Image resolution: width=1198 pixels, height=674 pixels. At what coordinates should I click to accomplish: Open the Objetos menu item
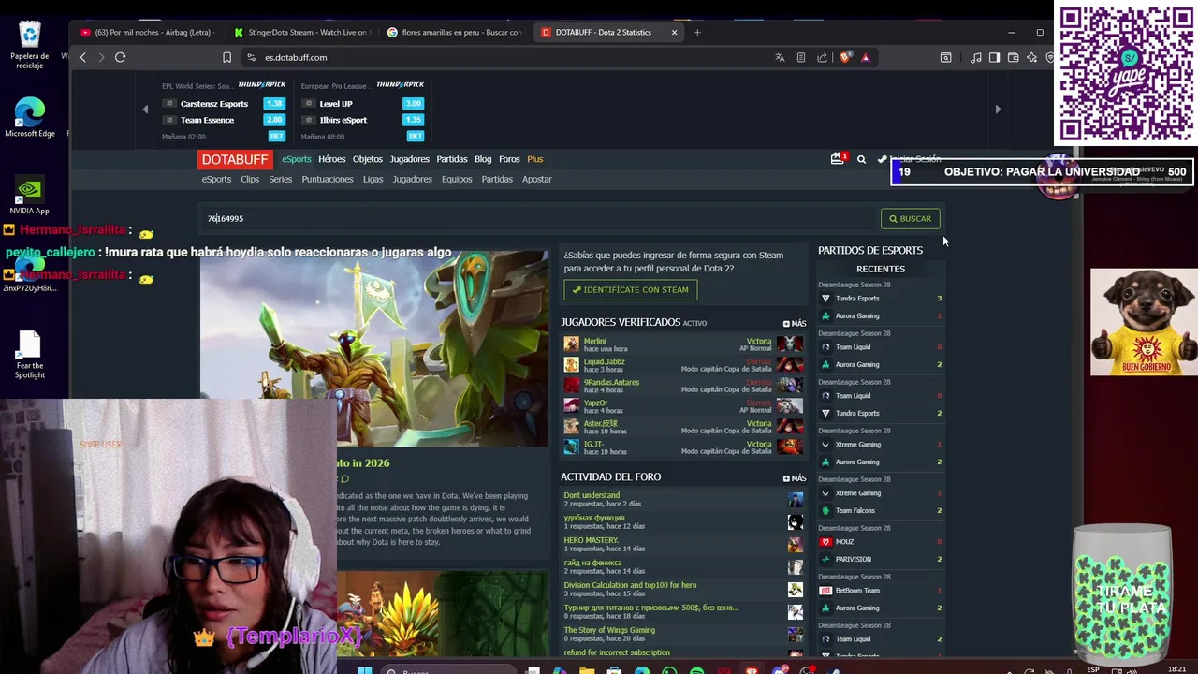point(368,159)
